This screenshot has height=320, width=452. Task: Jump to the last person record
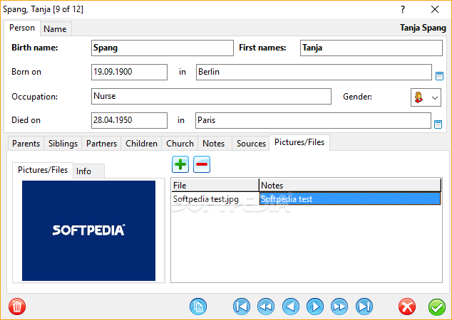[x=364, y=306]
